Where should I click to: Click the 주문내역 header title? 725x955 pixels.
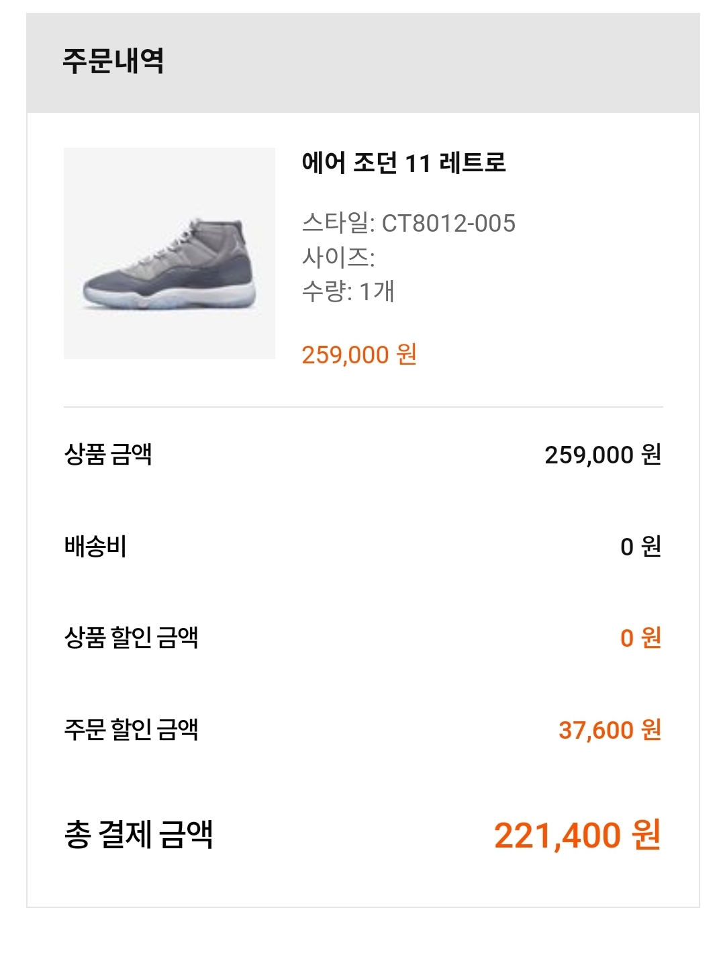pyautogui.click(x=113, y=60)
